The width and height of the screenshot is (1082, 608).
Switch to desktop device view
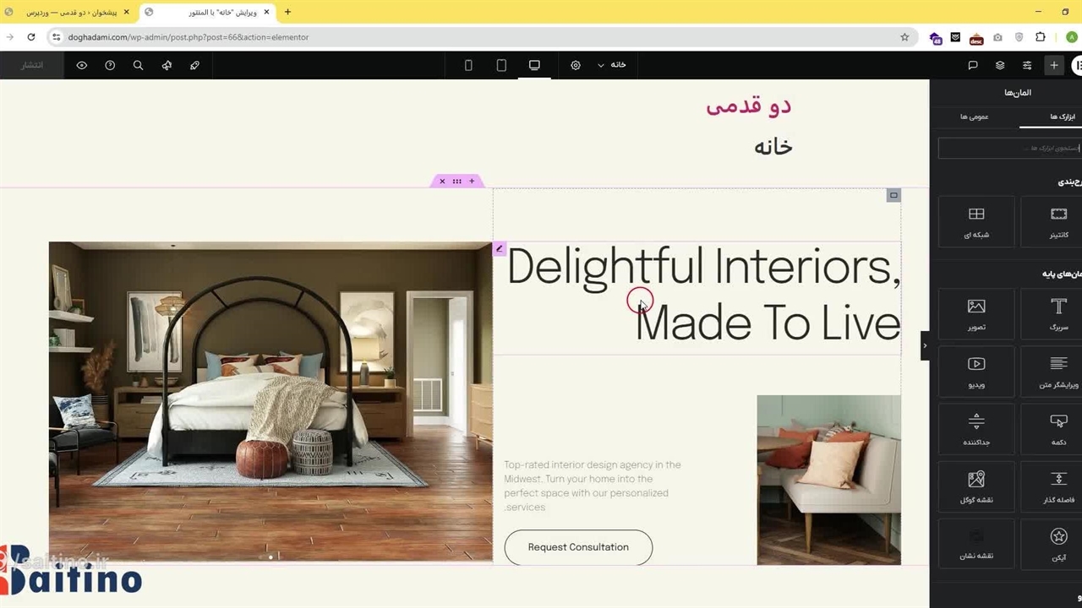tap(534, 65)
